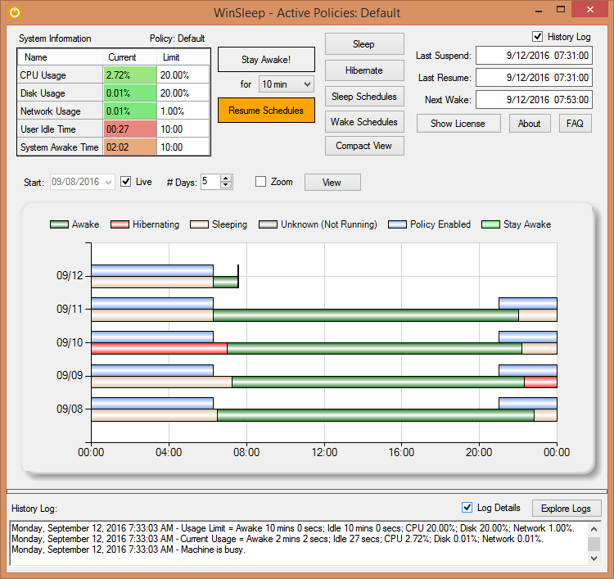Open the FAQ
This screenshot has height=579, width=614.
click(x=575, y=124)
